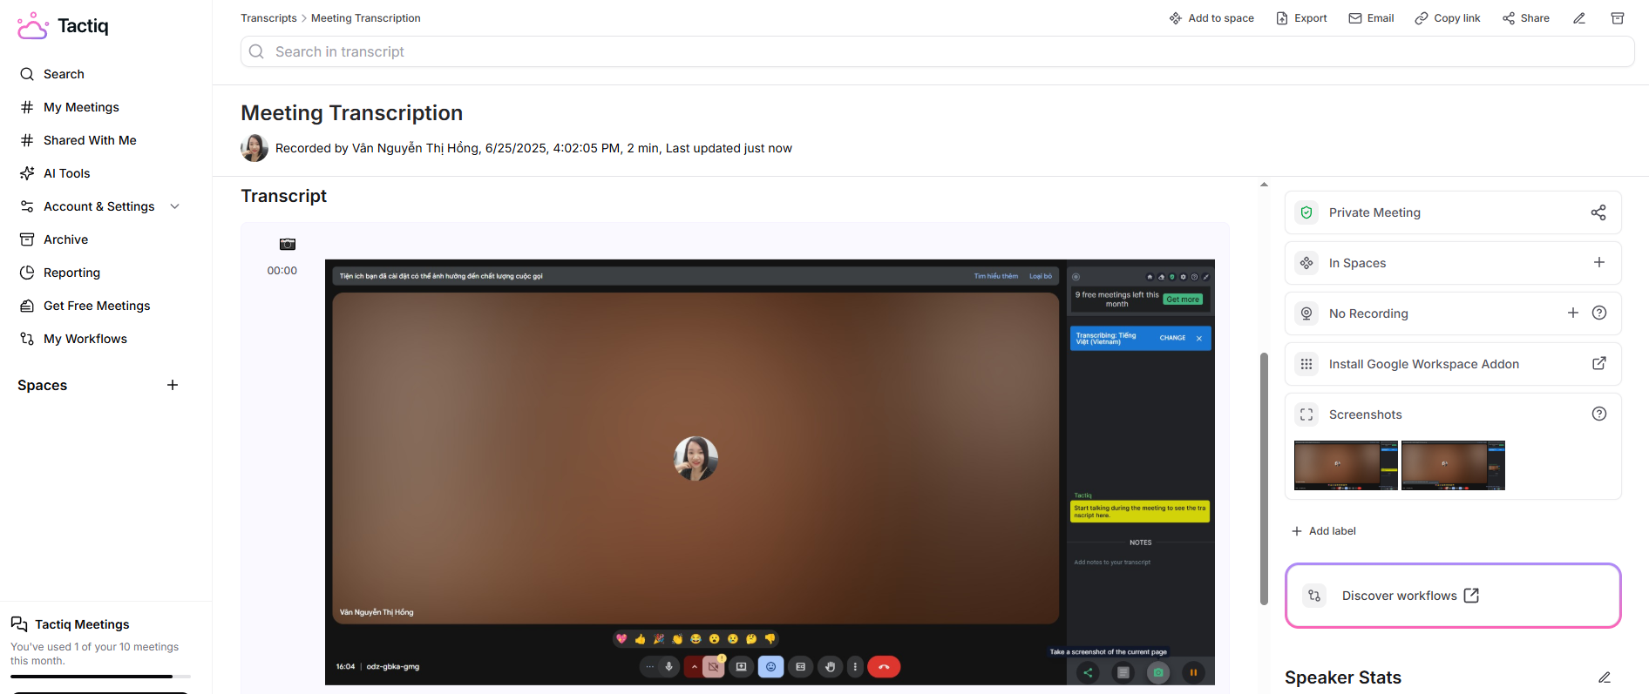Go to AI Tools in the sidebar
Screen dimensions: 1649x694
66,173
